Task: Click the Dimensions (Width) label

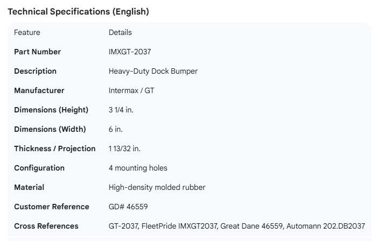Action: tap(50, 129)
